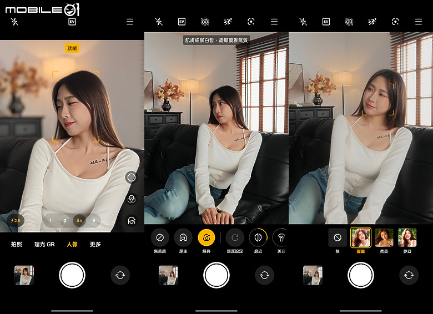Tap the shutter button on left screen
The height and width of the screenshot is (314, 433).
[x=72, y=275]
